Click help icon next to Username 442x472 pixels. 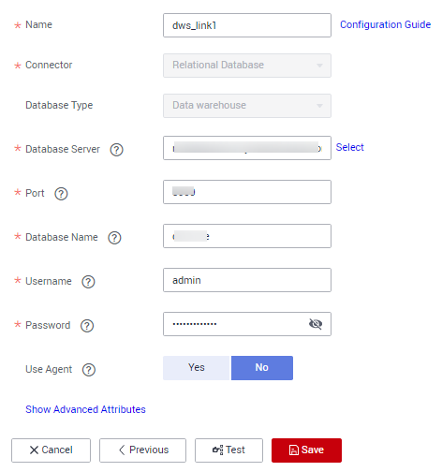point(88,282)
